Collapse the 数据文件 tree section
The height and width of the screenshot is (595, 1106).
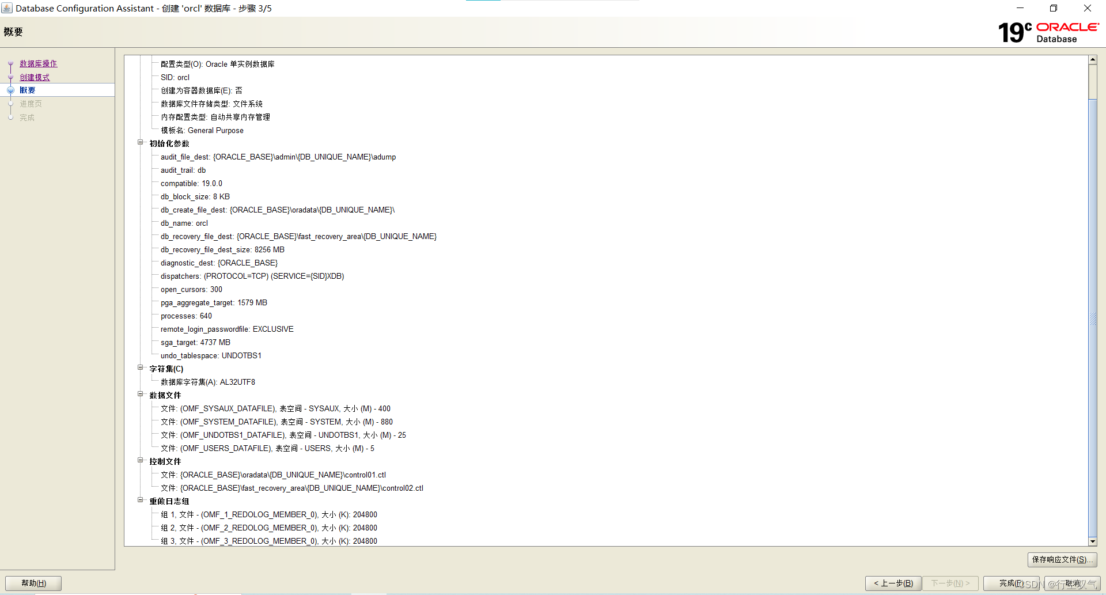click(x=140, y=394)
